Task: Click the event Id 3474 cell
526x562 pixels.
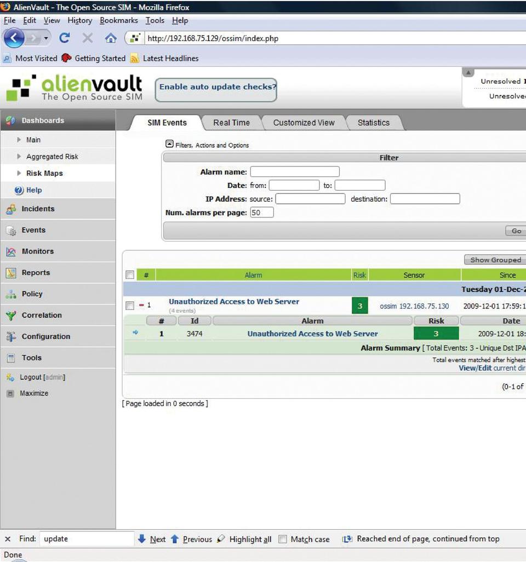Action: pyautogui.click(x=195, y=334)
